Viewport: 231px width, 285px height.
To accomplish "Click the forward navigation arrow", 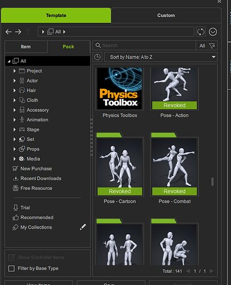I will [18, 32].
